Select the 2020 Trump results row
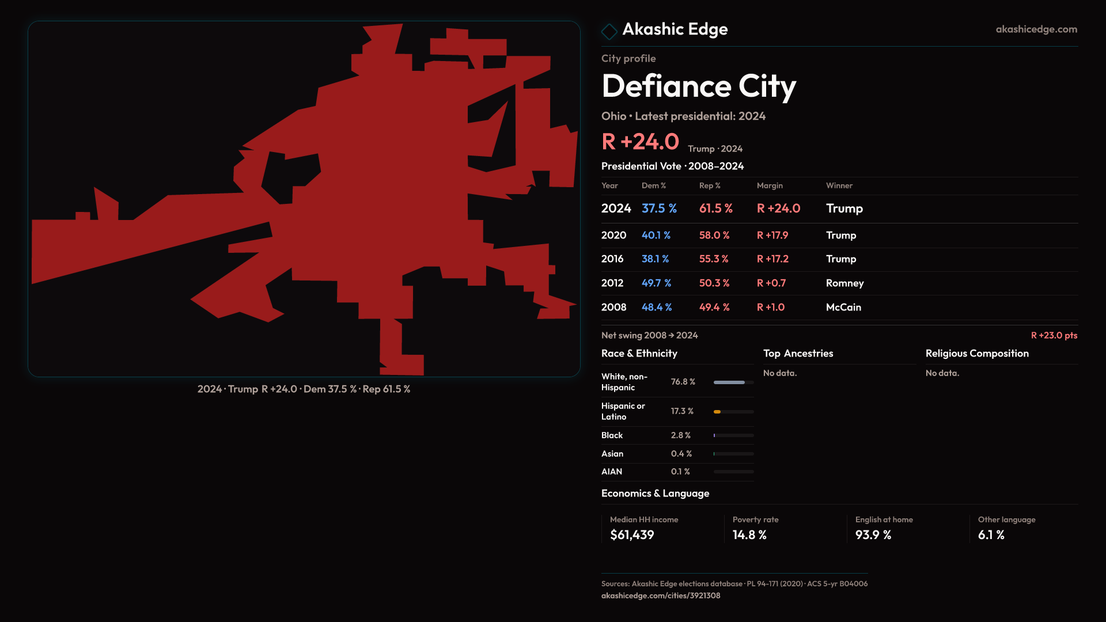The height and width of the screenshot is (622, 1106). point(732,236)
